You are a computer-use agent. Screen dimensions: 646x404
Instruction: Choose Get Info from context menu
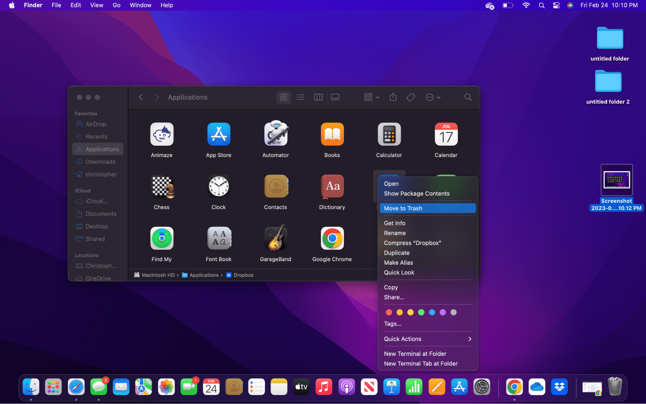click(x=428, y=223)
